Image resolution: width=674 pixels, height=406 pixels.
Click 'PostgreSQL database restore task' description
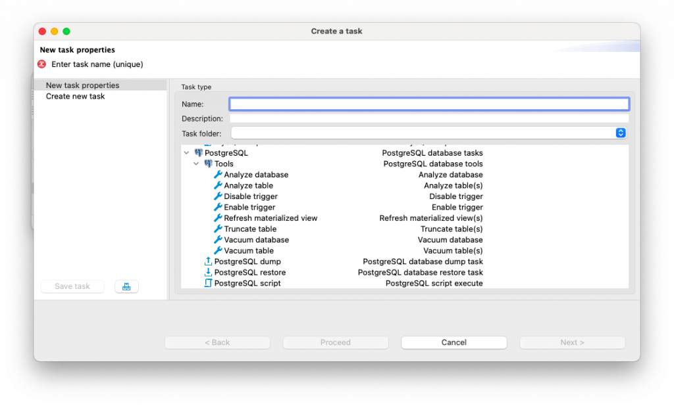point(421,272)
